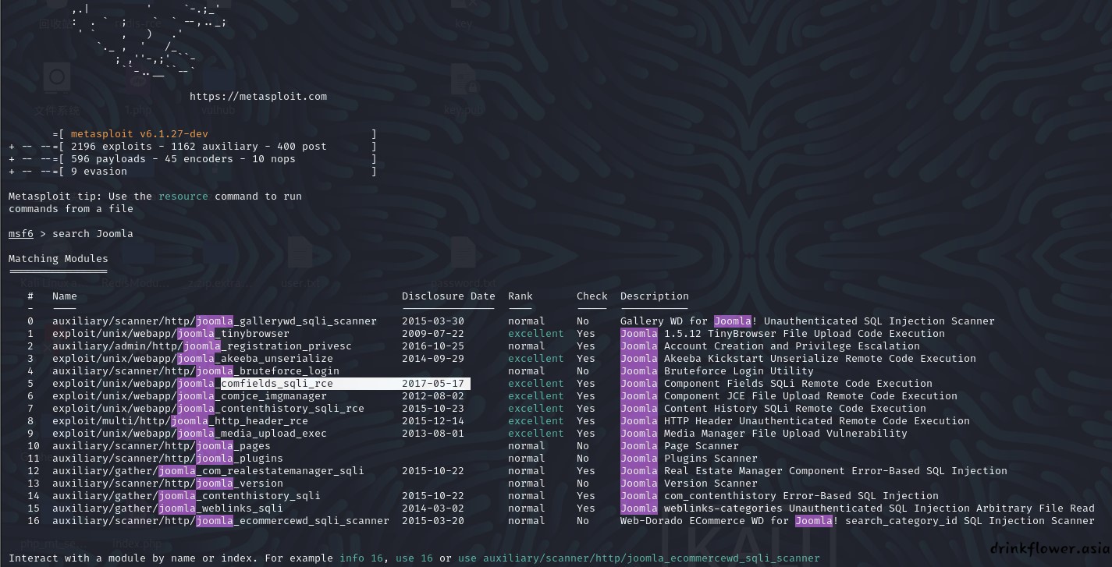
Task: Click disclosure date 2016-10-25
Action: coord(433,346)
